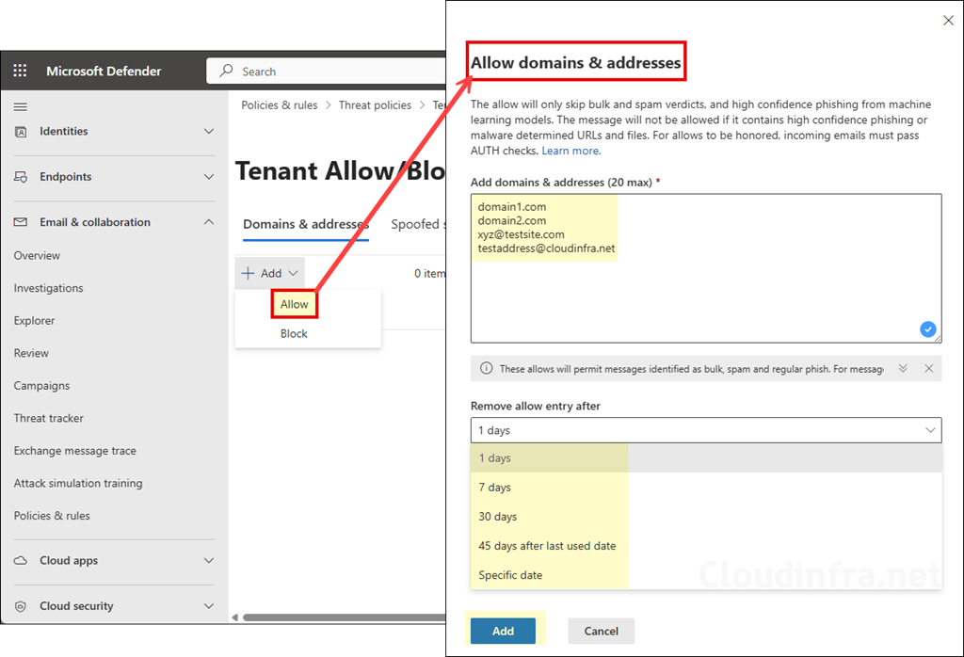Open the Microsoft 365 app launcher
Screen dimensions: 964x657
(x=20, y=71)
